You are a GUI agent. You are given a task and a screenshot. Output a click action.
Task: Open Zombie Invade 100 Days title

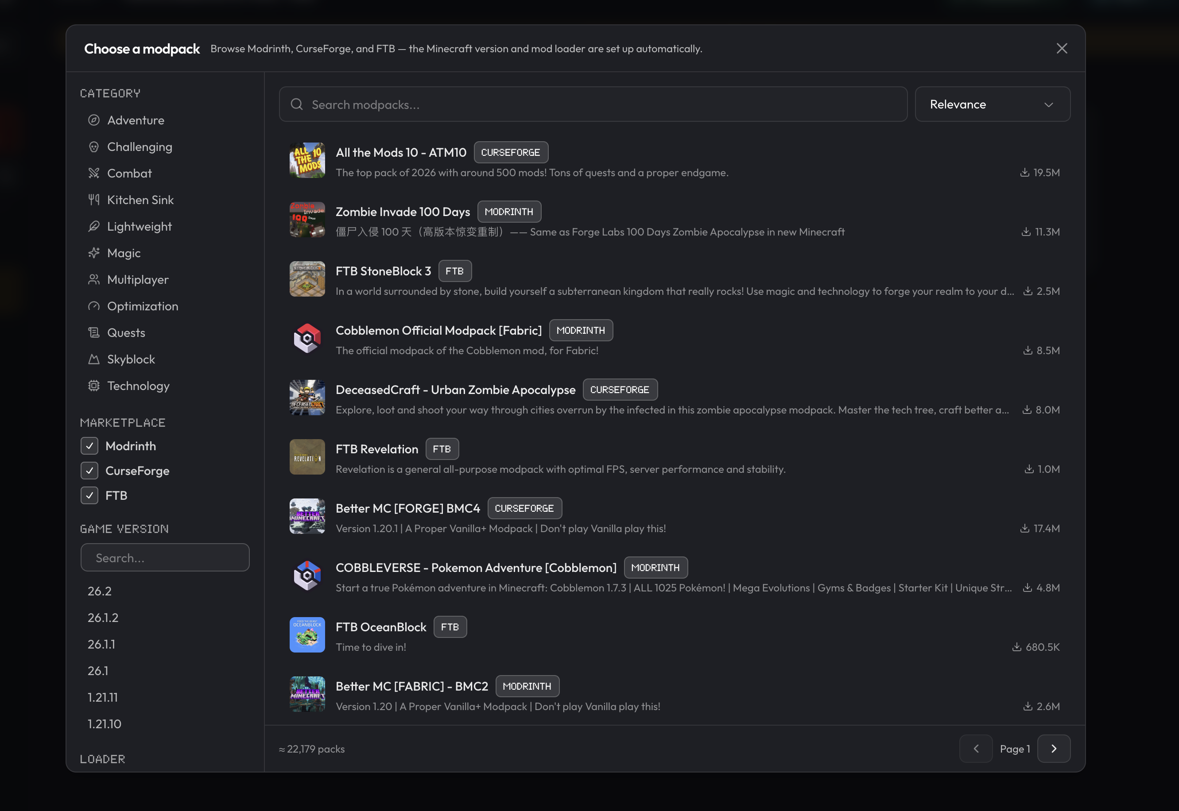click(x=403, y=212)
